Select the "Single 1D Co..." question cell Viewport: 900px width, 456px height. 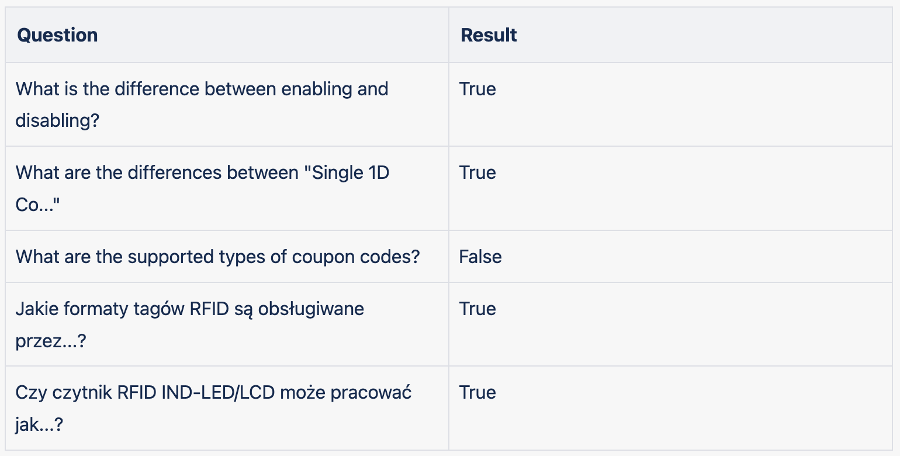point(227,188)
